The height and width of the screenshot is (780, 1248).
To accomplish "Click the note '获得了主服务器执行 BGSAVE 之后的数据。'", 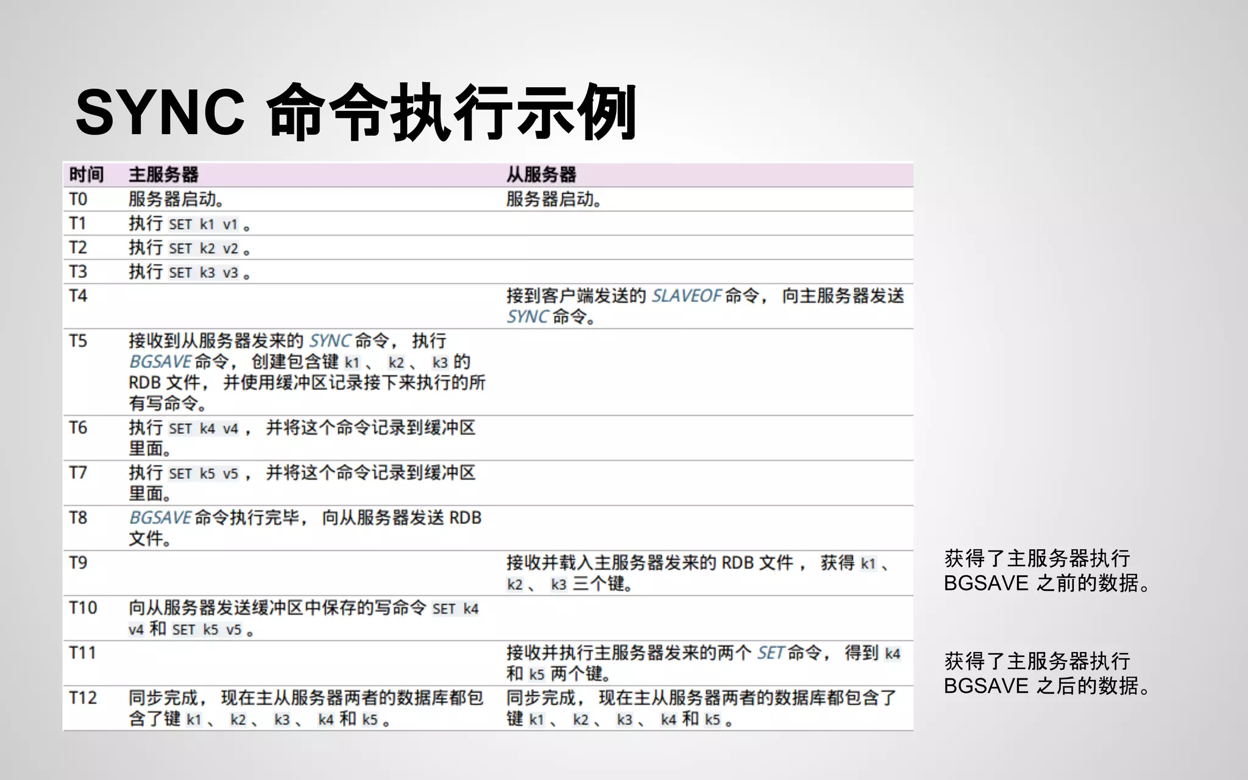I will tap(1047, 674).
